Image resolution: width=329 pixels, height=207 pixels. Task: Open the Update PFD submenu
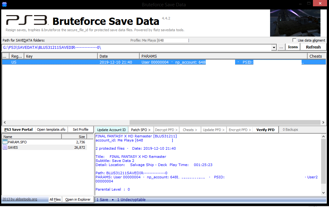pyautogui.click(x=214, y=130)
